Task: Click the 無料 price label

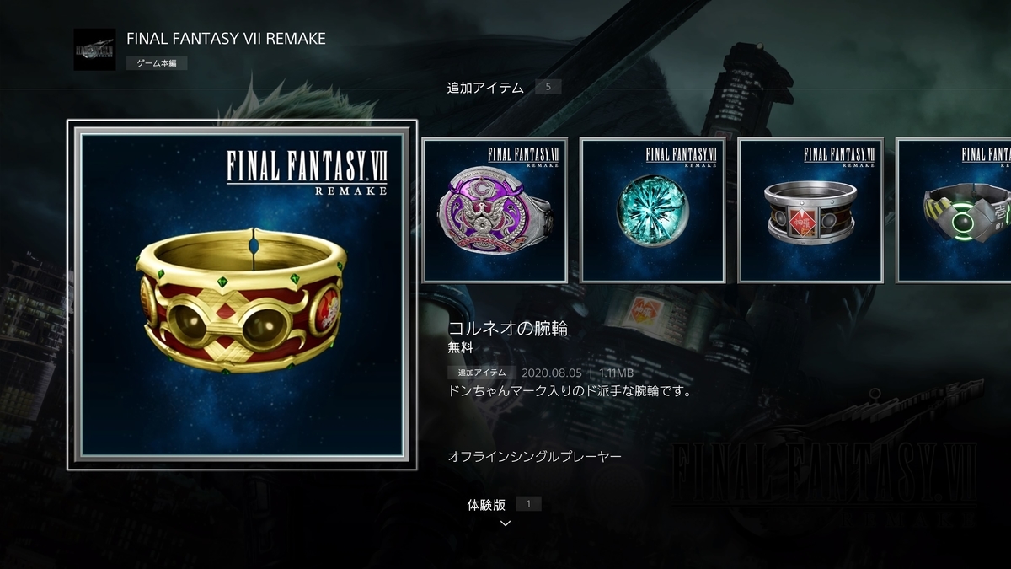Action: [x=461, y=347]
